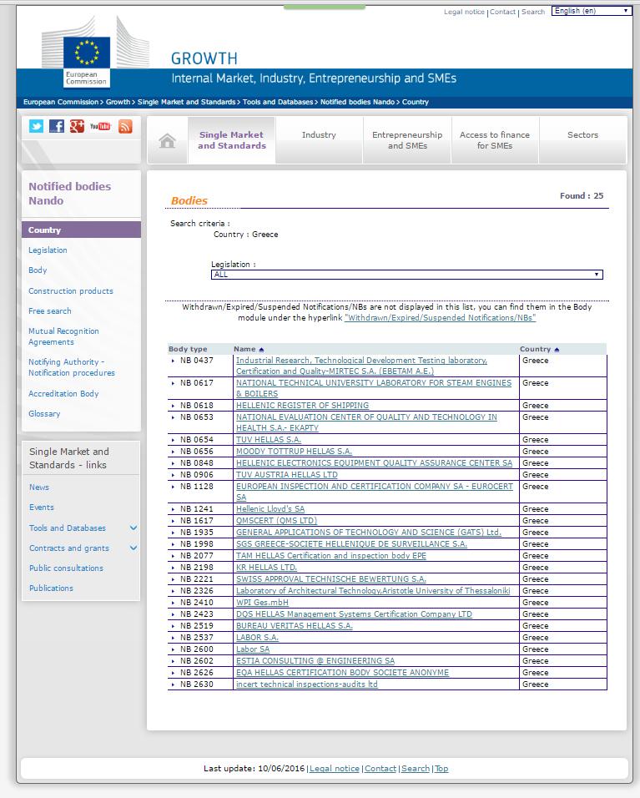
Task: Select the Sectors tab
Action: tap(582, 140)
